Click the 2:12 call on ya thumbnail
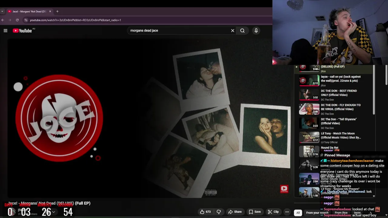 309,81
